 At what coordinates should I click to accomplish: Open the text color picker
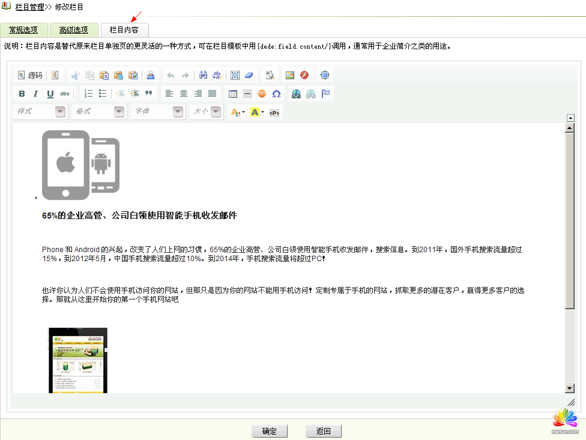238,112
